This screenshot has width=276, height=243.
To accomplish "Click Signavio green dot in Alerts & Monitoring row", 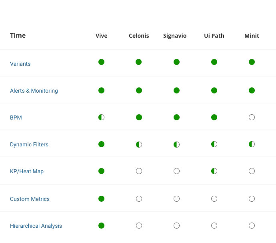I will [176, 90].
